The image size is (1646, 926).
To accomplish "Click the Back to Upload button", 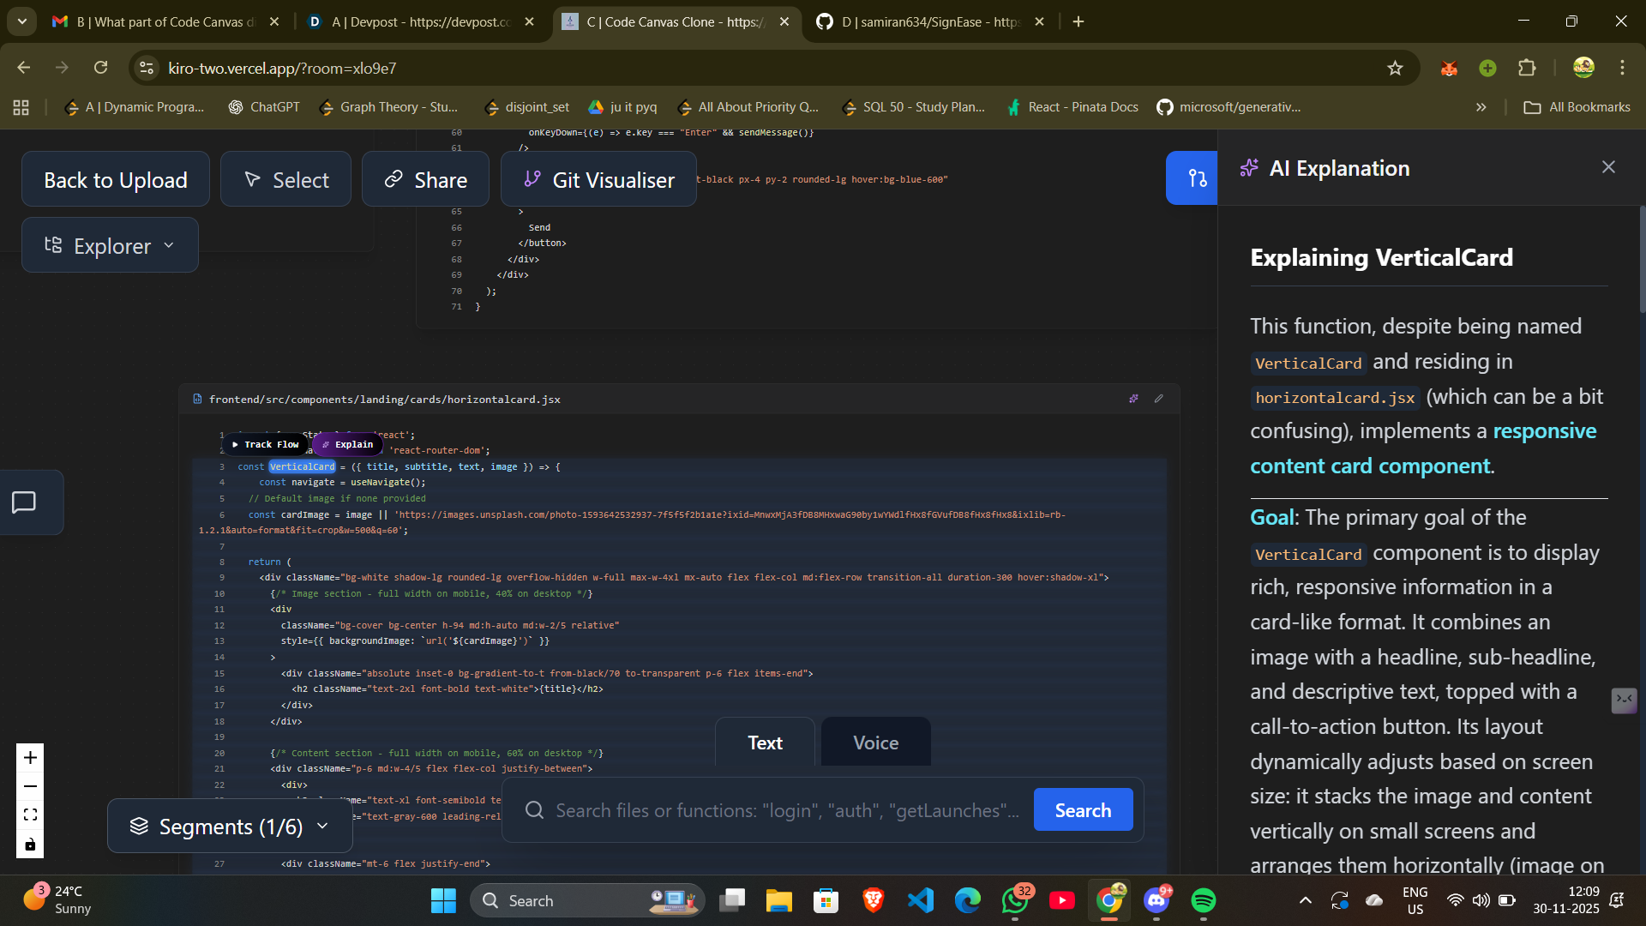I will [116, 180].
